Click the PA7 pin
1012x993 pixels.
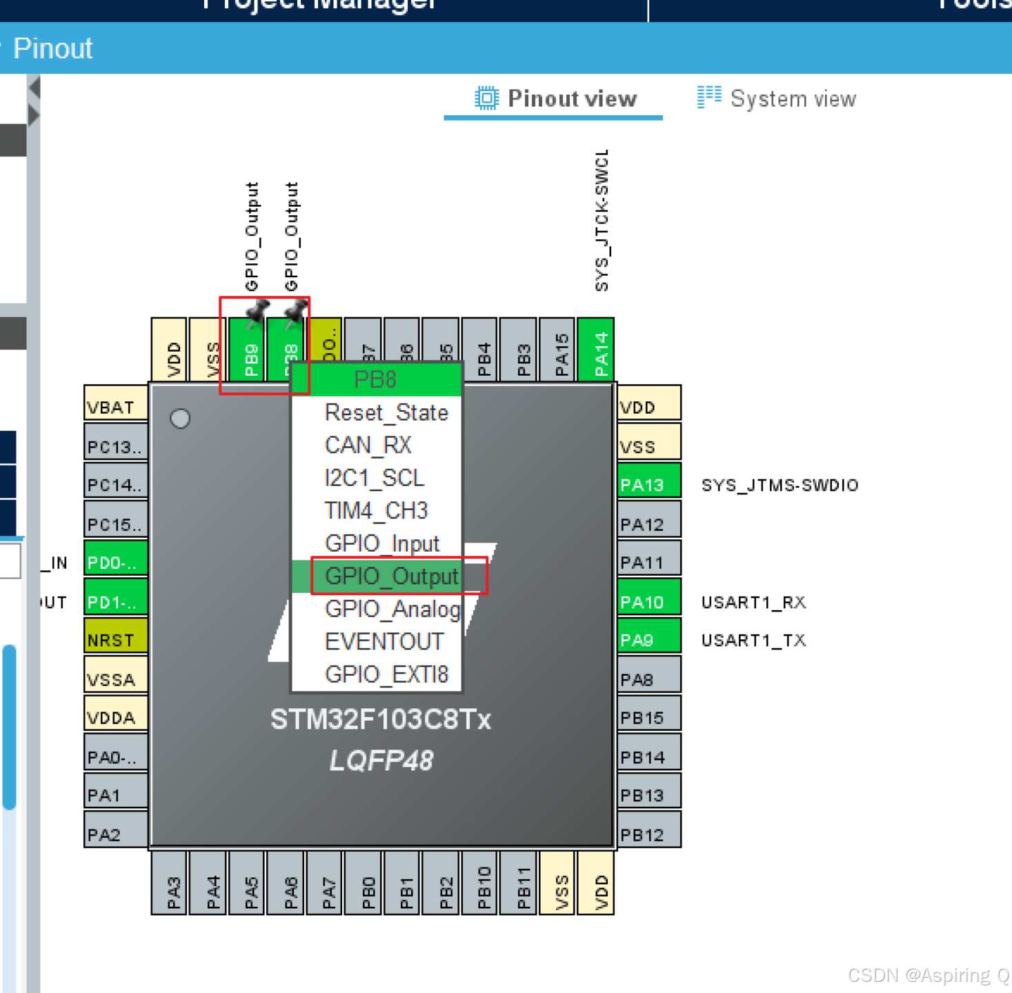pyautogui.click(x=324, y=883)
